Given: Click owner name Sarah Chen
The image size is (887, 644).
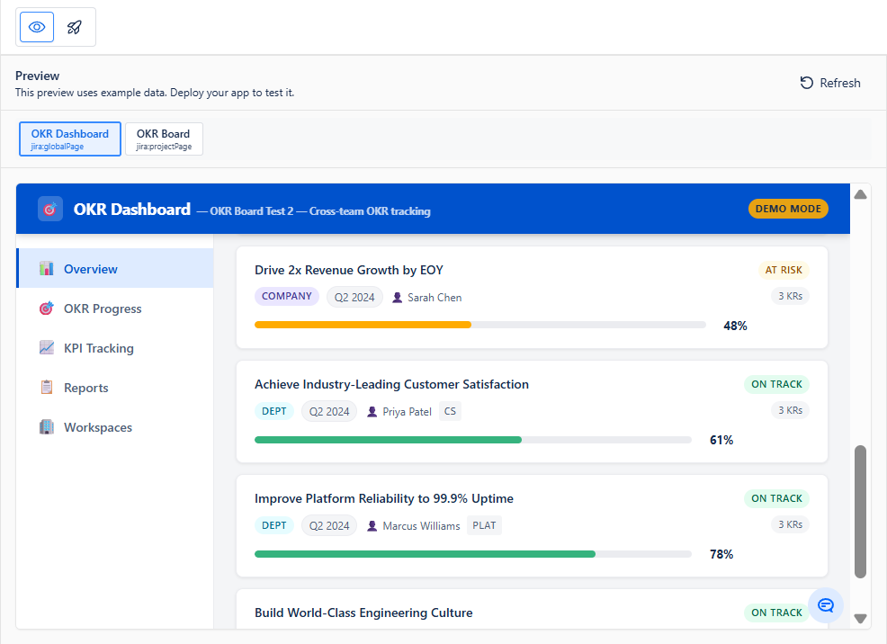Looking at the screenshot, I should coord(435,298).
